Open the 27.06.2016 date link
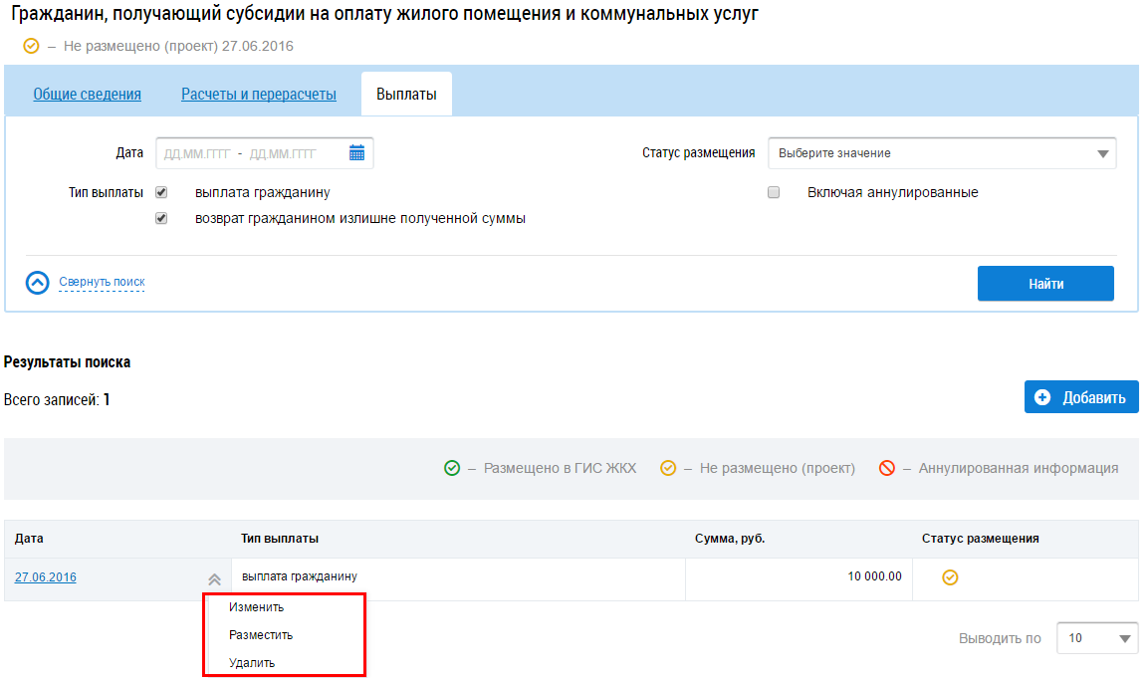The height and width of the screenshot is (683, 1144). point(46,577)
